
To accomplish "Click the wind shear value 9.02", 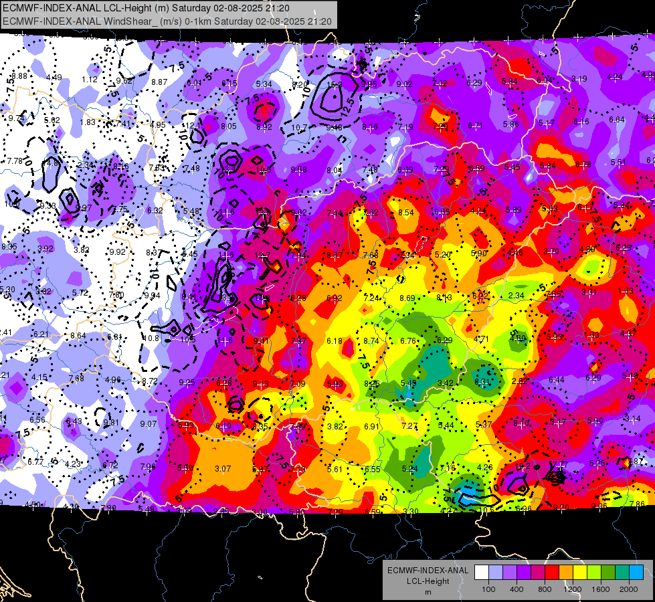I will 404,84.
